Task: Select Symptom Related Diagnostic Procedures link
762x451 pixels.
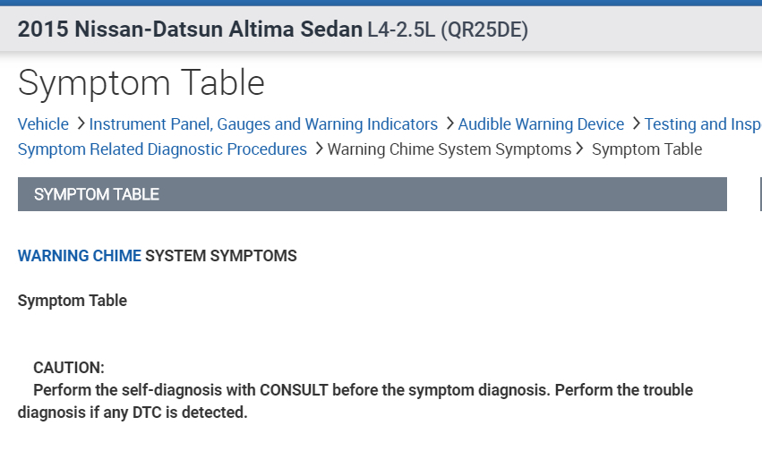Action: (162, 149)
